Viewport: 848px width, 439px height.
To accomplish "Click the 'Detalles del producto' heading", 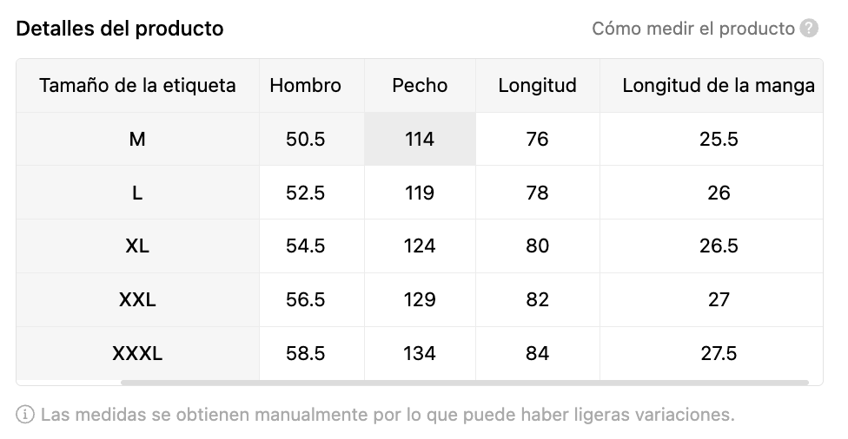I will pos(120,29).
